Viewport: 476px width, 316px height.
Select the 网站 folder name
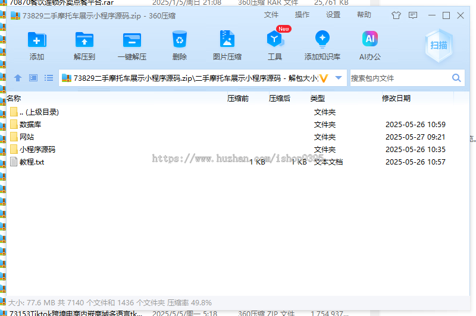click(27, 137)
